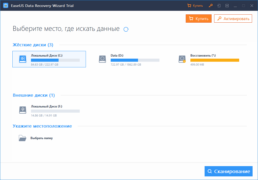Click the 722.97 GB / 1862.89 GB text

point(126,65)
